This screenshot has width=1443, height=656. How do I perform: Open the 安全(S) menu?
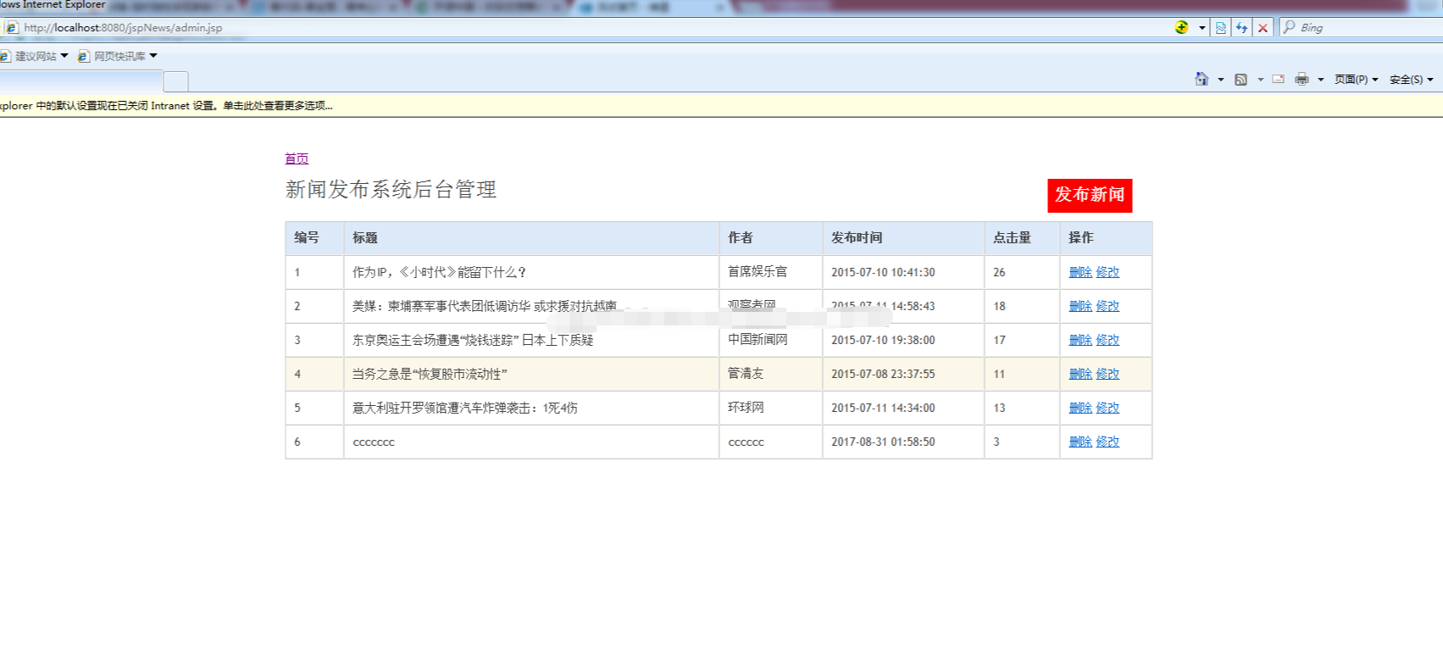click(1411, 79)
